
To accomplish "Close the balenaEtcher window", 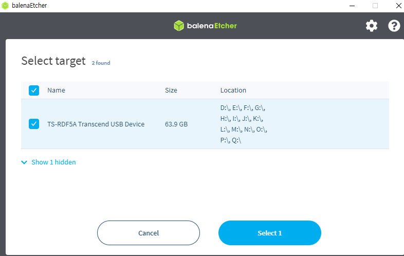I will [x=398, y=6].
